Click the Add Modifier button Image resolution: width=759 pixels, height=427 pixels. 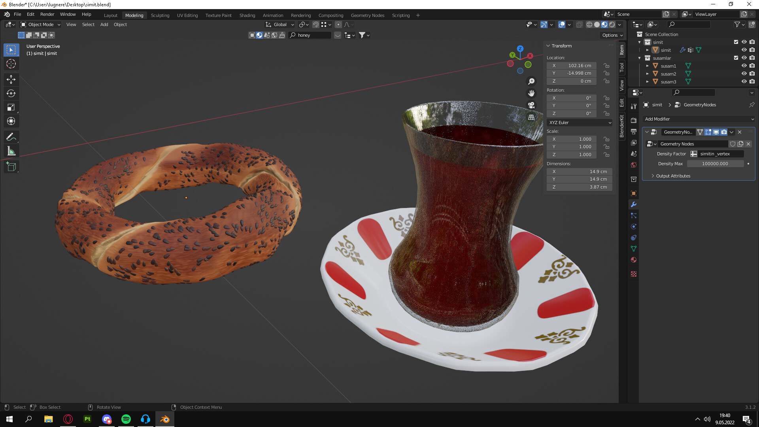coord(699,119)
